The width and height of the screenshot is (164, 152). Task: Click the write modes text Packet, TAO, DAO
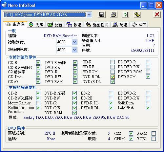click(76, 118)
